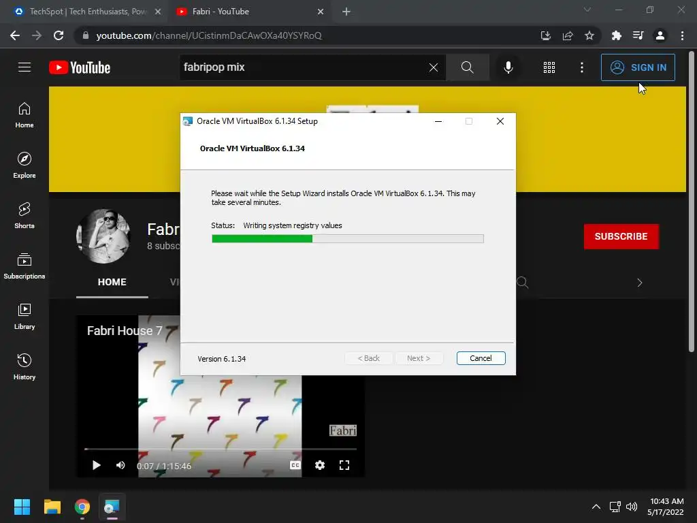Clear the search text with the X icon
Viewport: 697px width, 523px height.
pyautogui.click(x=434, y=67)
